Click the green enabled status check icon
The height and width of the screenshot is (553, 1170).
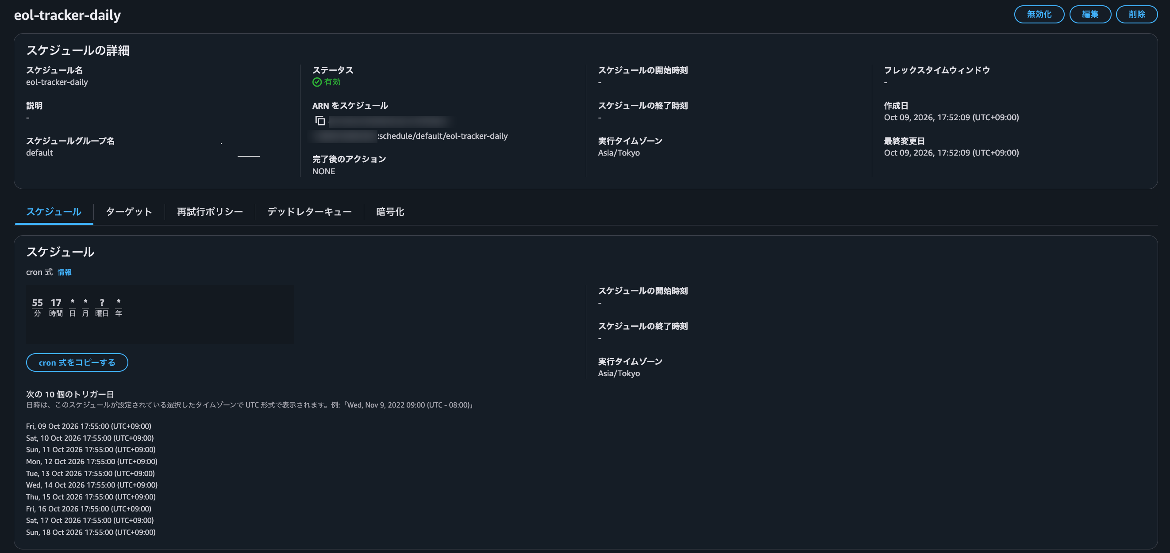317,82
